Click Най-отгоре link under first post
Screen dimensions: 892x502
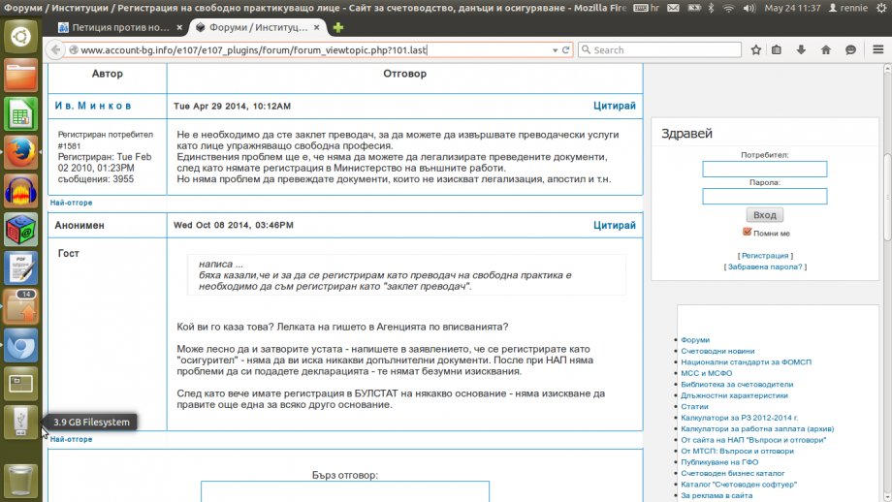[71, 203]
